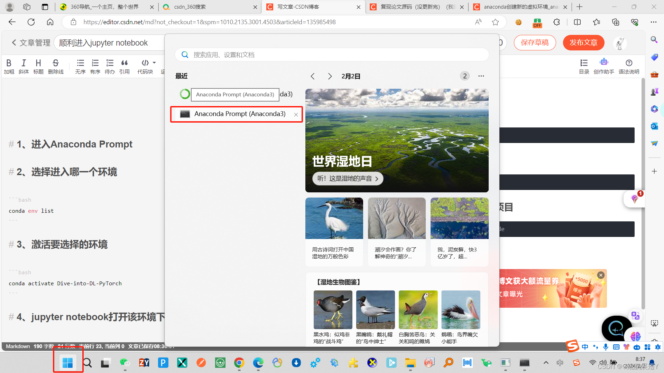Click the 保存草稿 save draft button
This screenshot has height=373, width=664.
535,42
